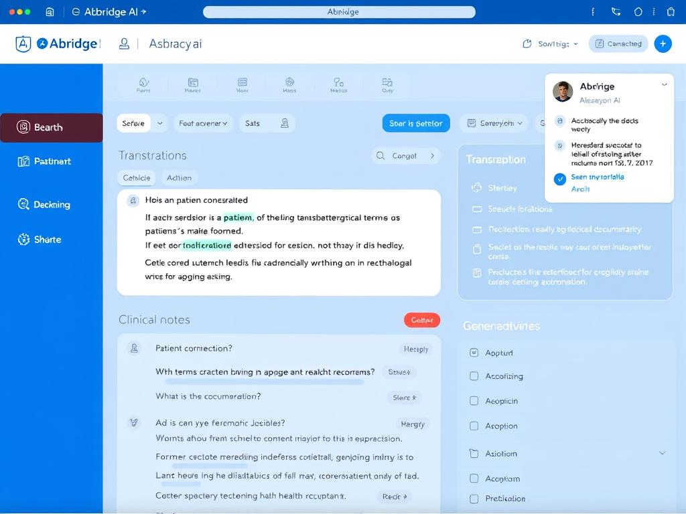Click the Arolit link in the popup
686x514 pixels.
point(581,189)
